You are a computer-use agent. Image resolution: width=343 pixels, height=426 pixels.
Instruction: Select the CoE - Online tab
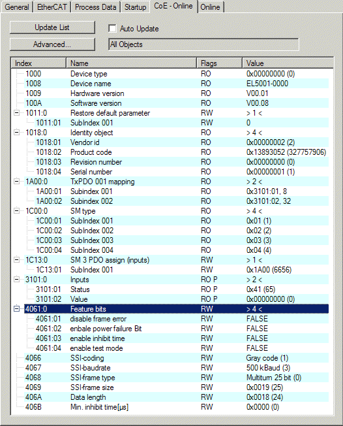(x=173, y=6)
